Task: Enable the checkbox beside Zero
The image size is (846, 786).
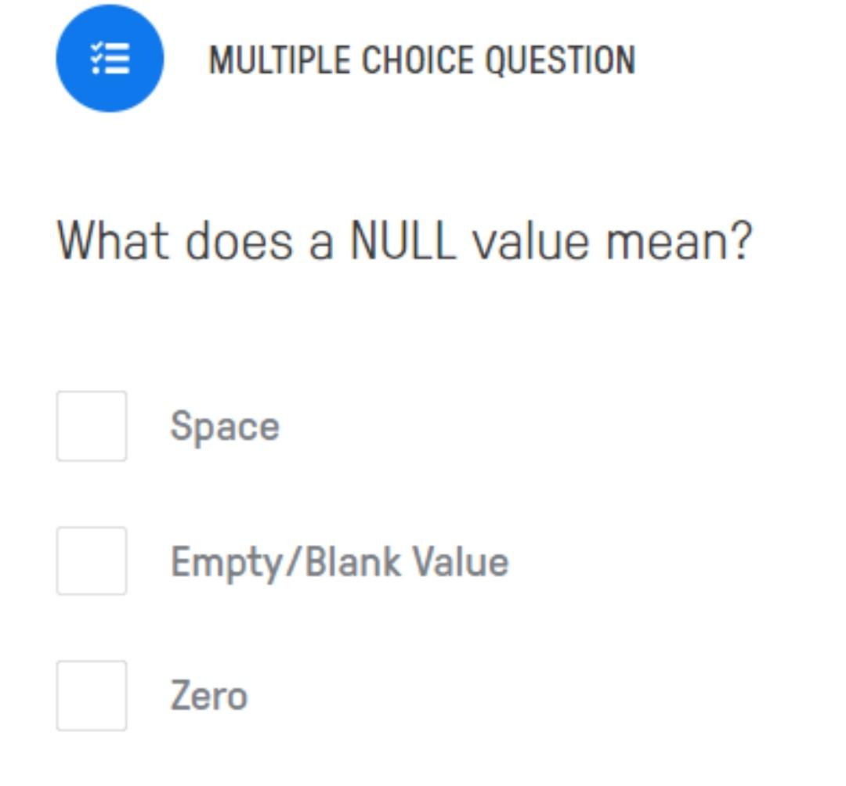Action: click(x=92, y=695)
